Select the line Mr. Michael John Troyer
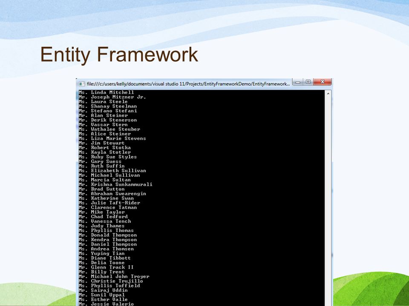This screenshot has height=306, width=409. click(114, 276)
